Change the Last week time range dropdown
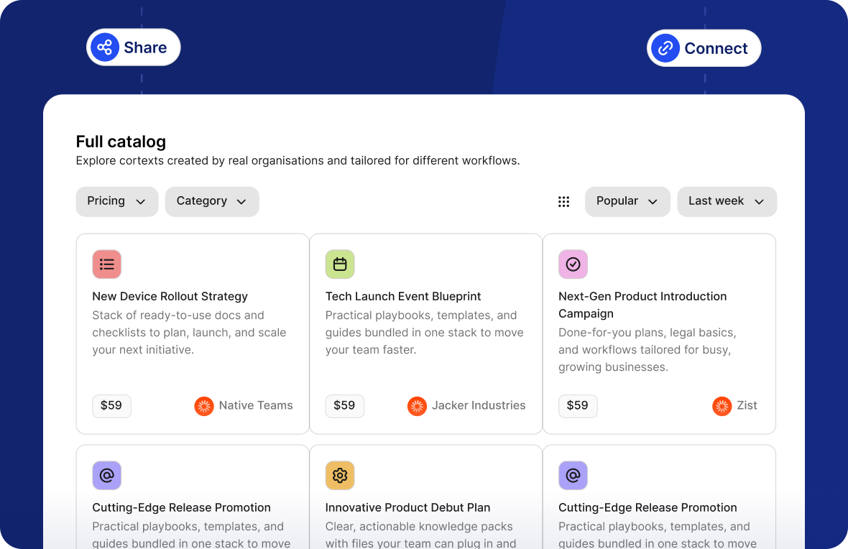This screenshot has height=549, width=848. [726, 201]
